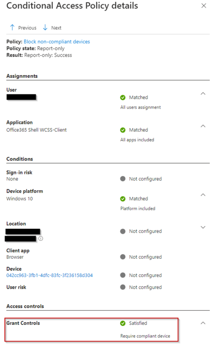Image resolution: width=212 pixels, height=345 pixels.
Task: Click the green Satisfied icon for Grant Controls
Action: [123, 323]
